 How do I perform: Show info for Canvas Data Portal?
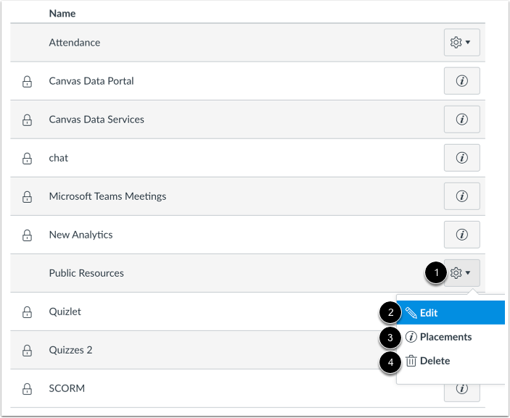coord(461,81)
